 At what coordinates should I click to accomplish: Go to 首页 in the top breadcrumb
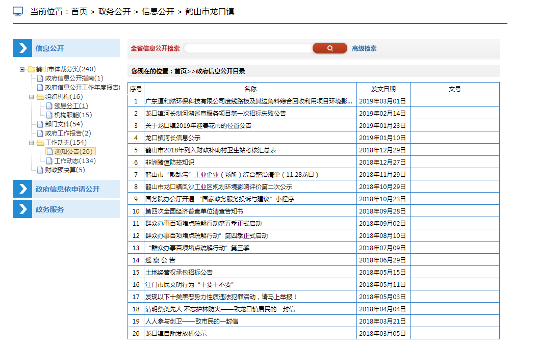tap(79, 12)
